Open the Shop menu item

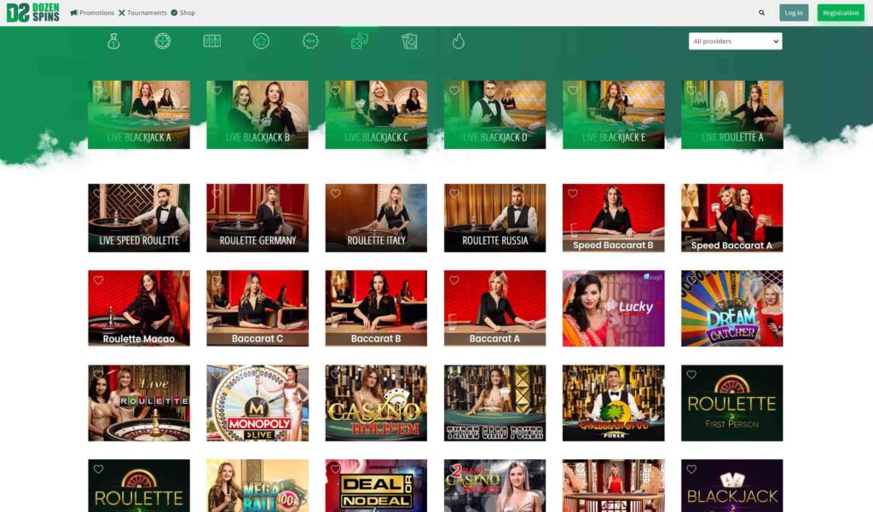pos(183,13)
